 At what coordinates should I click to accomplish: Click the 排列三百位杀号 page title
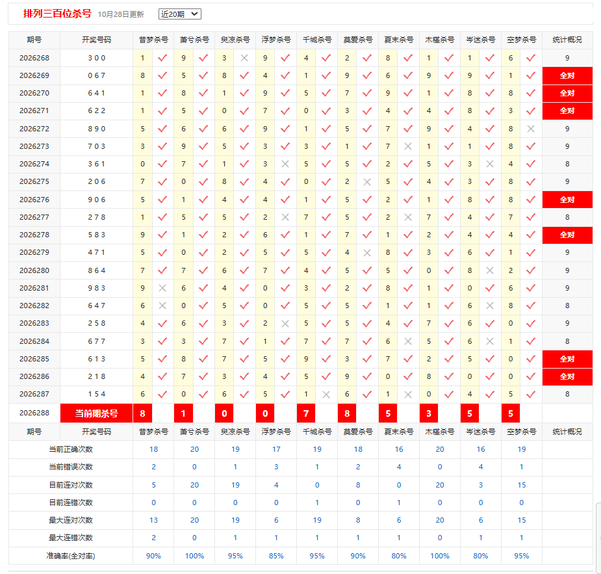57,14
